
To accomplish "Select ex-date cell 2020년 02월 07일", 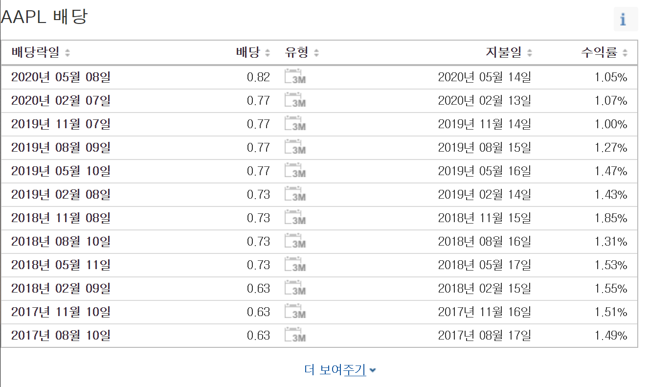I will (x=61, y=101).
